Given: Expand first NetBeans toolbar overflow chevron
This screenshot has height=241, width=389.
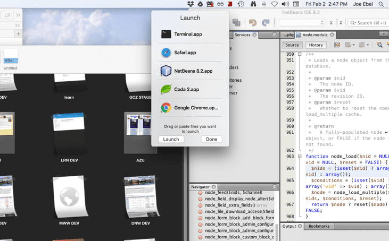Looking at the screenshot, I should [331, 23].
